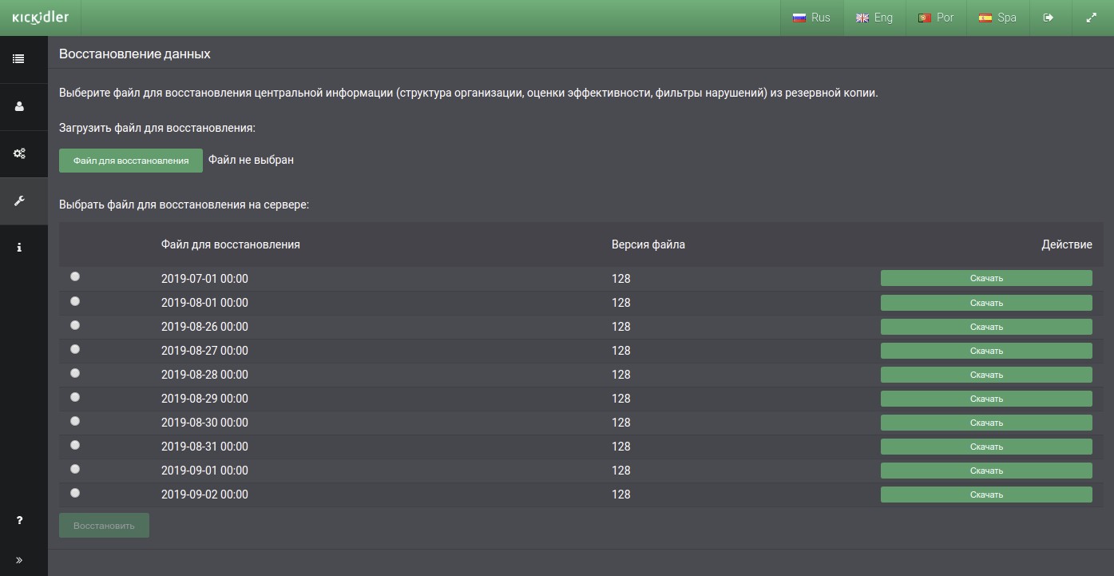Expand the sidebar with double chevron
This screenshot has width=1114, height=576.
coord(18,560)
